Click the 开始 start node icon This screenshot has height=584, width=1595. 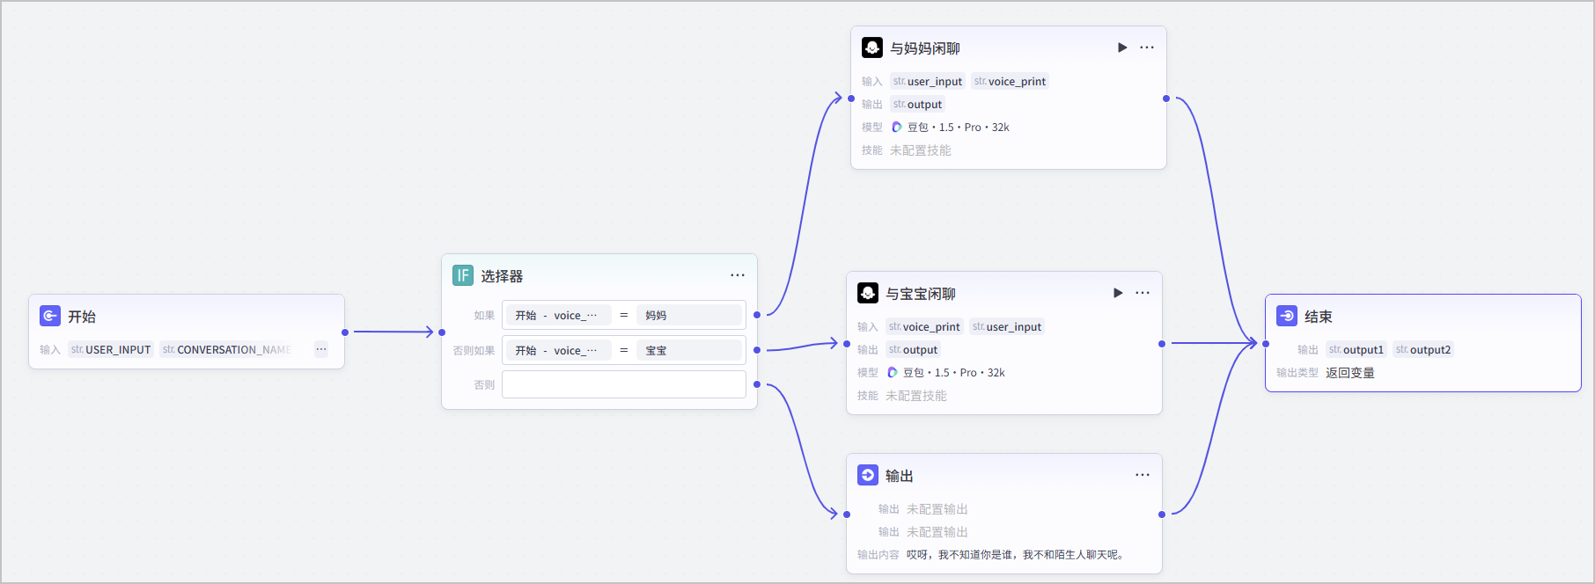click(x=50, y=316)
